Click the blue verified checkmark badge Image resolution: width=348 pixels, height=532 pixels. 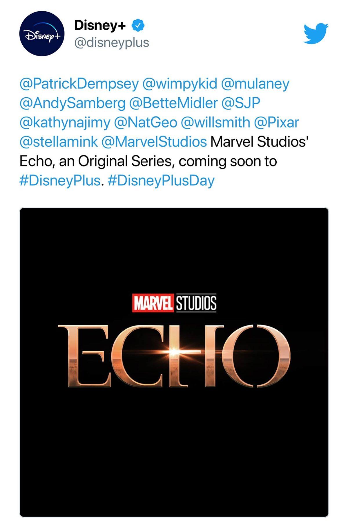(138, 25)
